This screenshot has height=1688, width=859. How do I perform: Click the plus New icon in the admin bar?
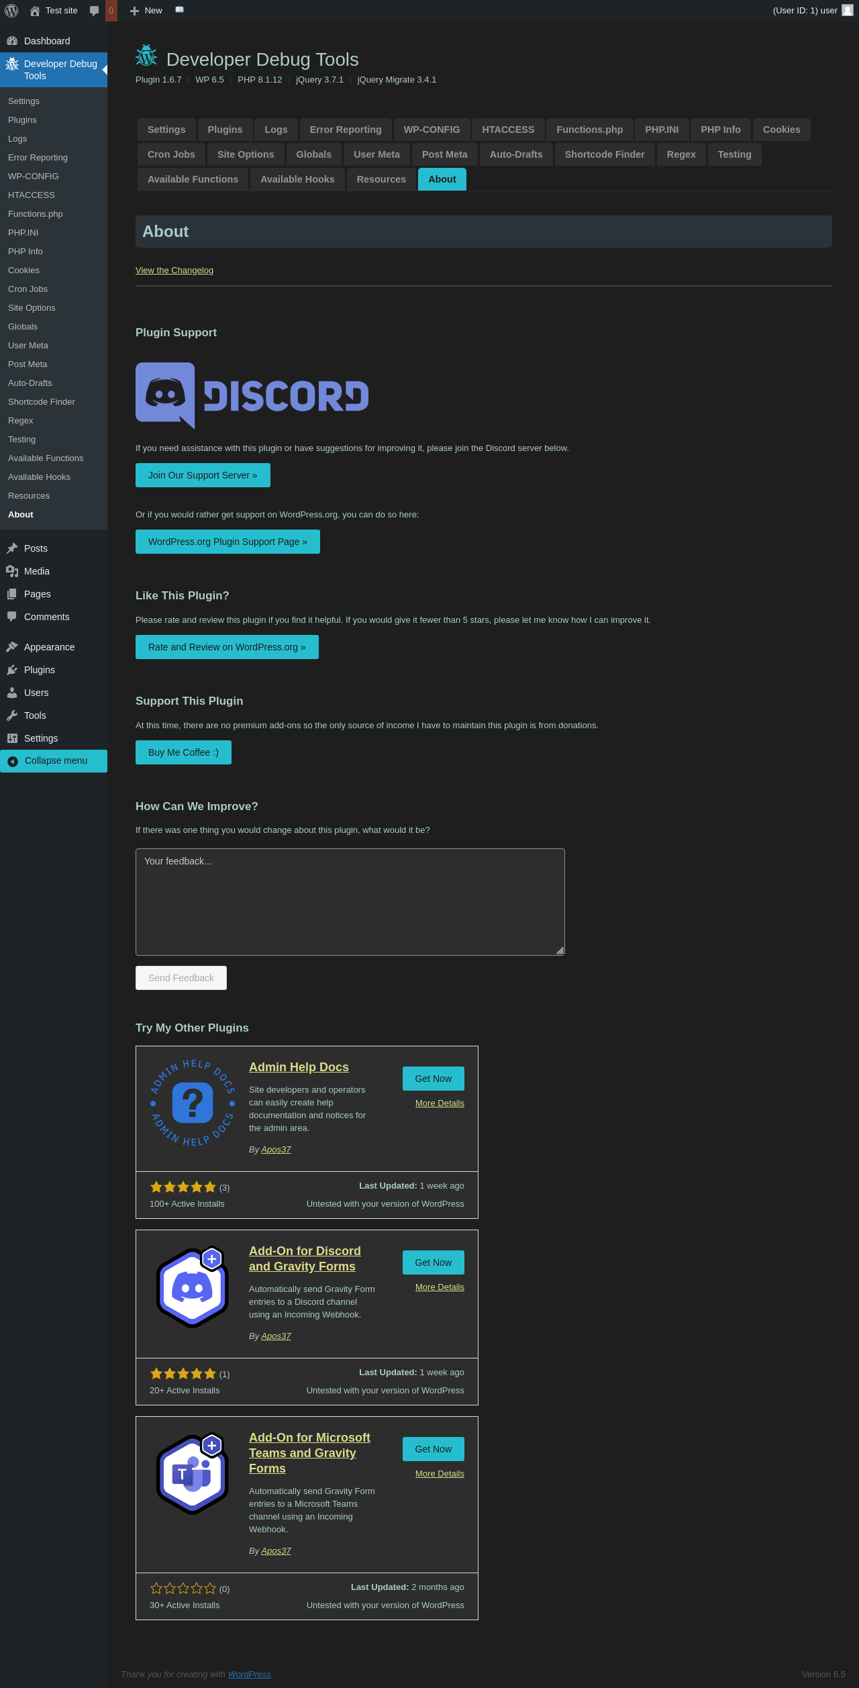tap(134, 11)
